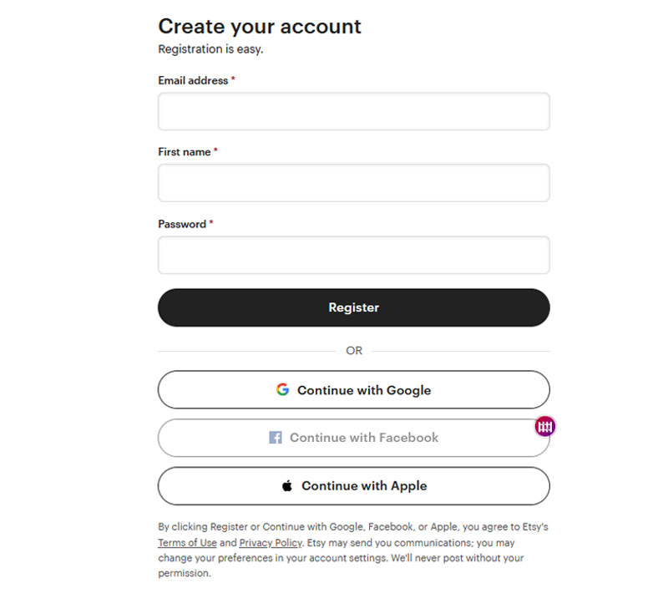Select the First name text box
The width and height of the screenshot is (668, 609).
[353, 183]
